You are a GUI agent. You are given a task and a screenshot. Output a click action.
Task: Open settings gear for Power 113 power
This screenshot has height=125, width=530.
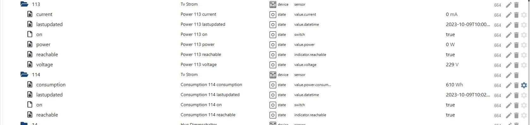pyautogui.click(x=524, y=45)
